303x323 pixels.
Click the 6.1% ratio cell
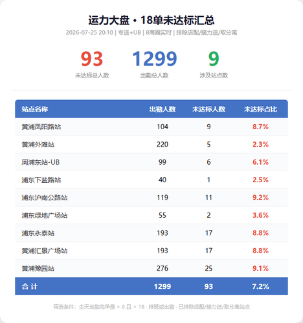[x=260, y=162]
